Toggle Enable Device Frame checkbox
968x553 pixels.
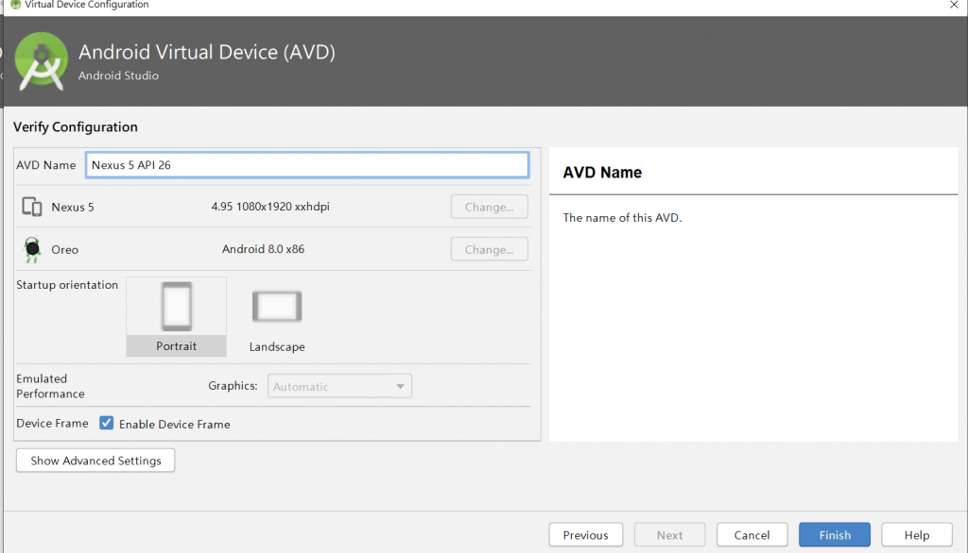(106, 423)
